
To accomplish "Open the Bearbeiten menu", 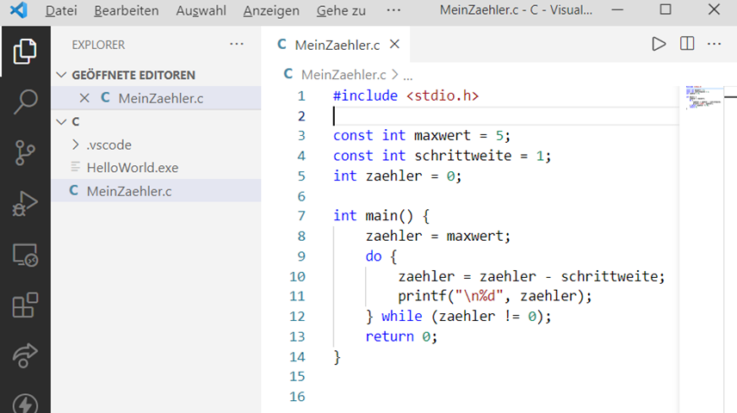I will point(126,10).
